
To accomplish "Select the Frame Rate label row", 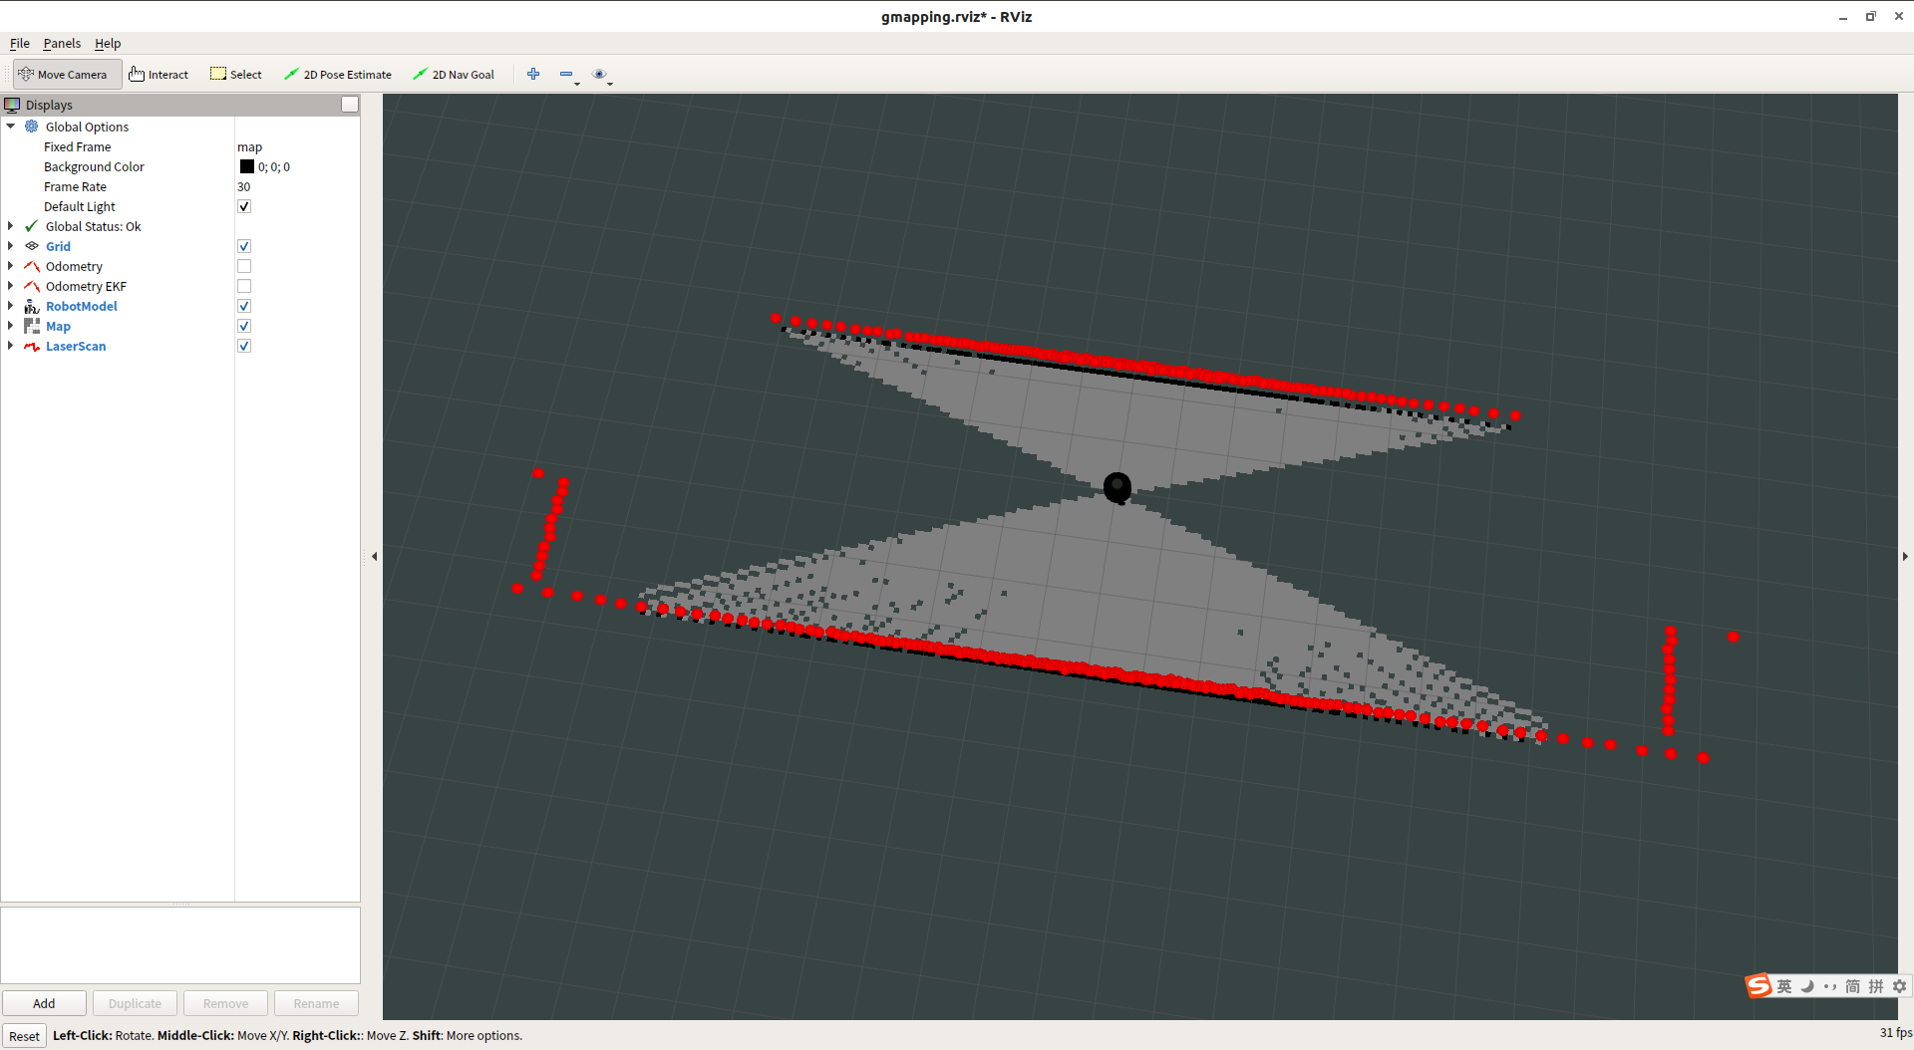I will pyautogui.click(x=75, y=186).
